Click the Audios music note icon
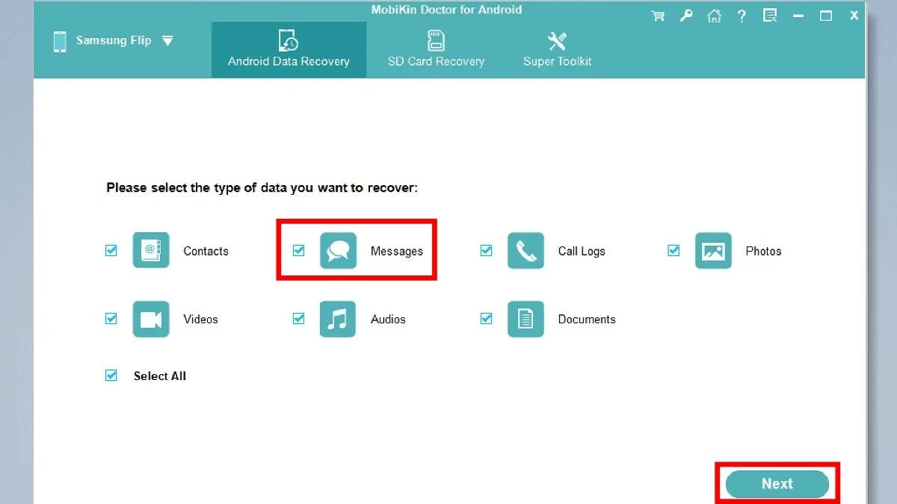897x504 pixels. [x=338, y=319]
